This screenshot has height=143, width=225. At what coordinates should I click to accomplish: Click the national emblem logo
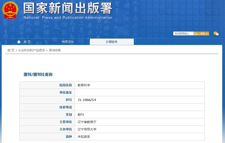click(10, 10)
